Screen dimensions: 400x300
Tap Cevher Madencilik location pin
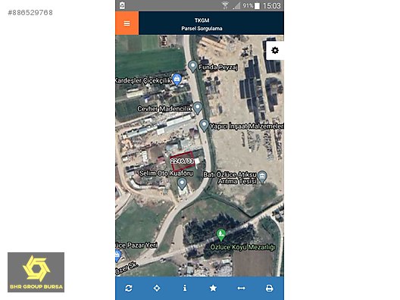point(198,108)
